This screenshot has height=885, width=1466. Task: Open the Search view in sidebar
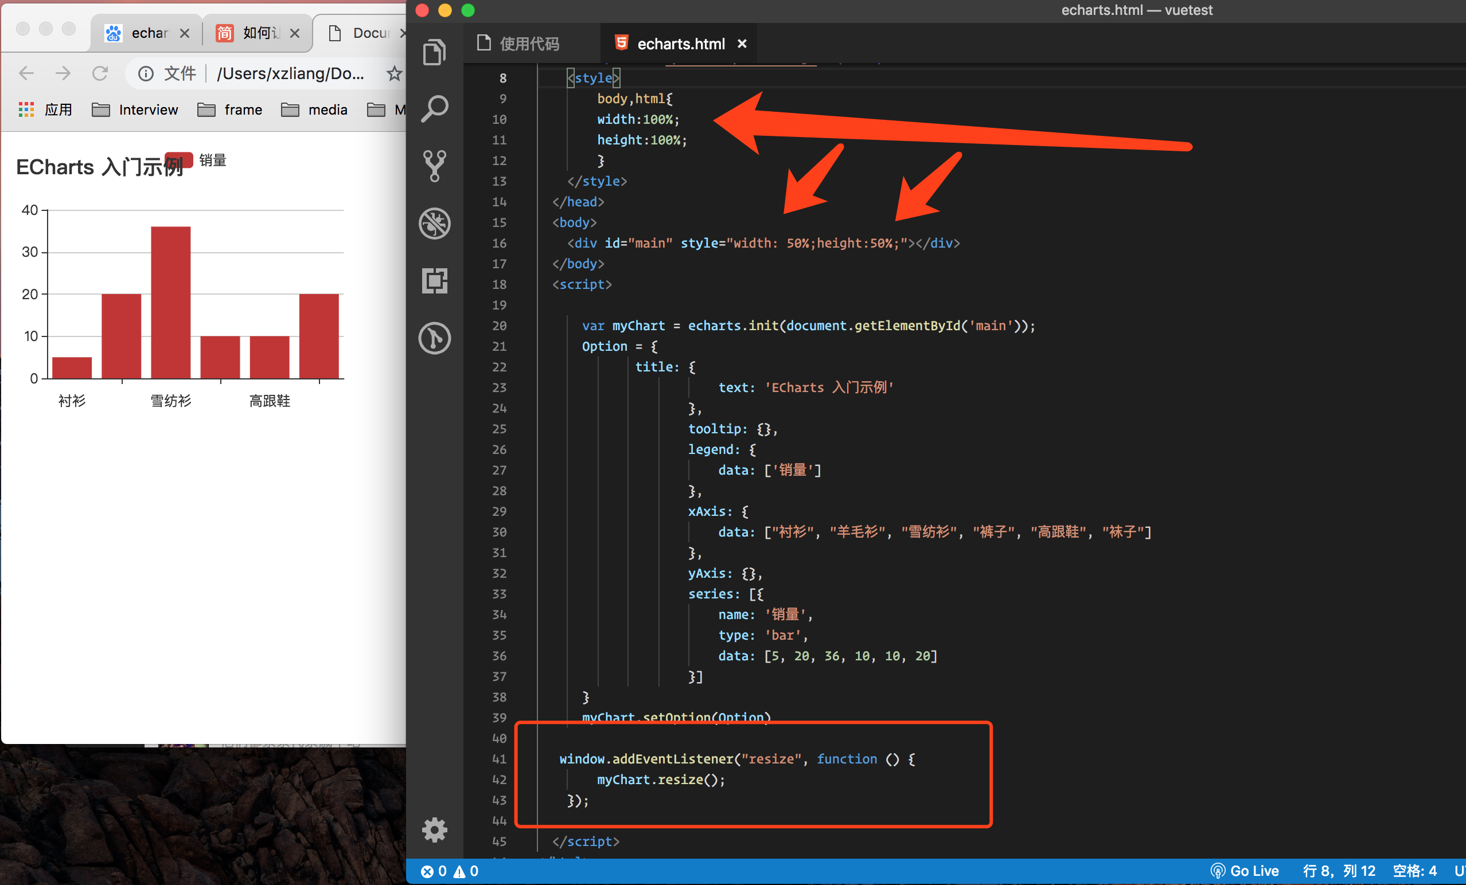(434, 108)
